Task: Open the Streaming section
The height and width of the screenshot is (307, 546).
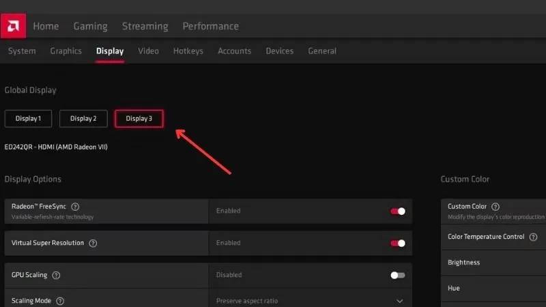Action: (145, 27)
